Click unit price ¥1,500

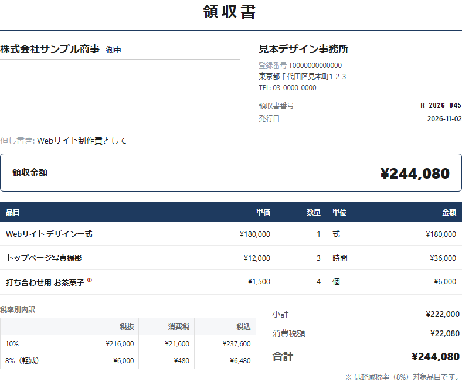[x=259, y=282]
